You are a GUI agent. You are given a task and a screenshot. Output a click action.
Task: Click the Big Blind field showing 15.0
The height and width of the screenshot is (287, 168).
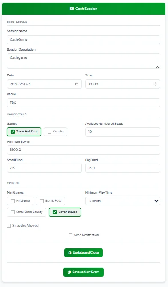click(123, 168)
